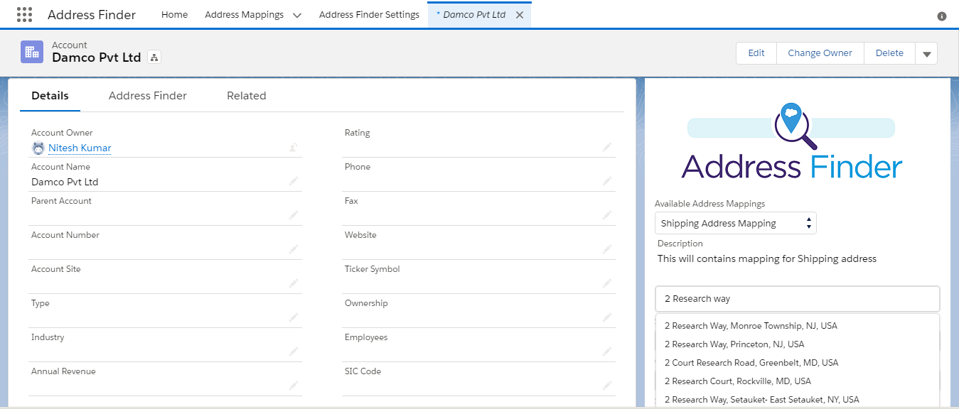This screenshot has height=409, width=959.
Task: Click the pencil icon to edit Account Name
Action: 294,181
